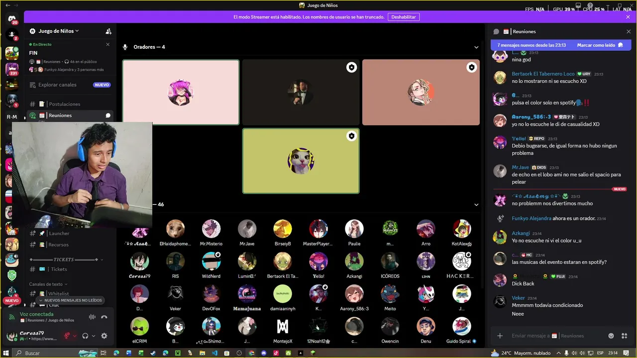The width and height of the screenshot is (637, 358).
Task: Select the cat avatar speaker tile
Action: 301,161
